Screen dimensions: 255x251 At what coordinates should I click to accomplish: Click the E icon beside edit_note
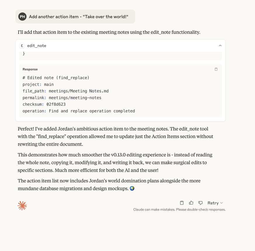[22, 46]
